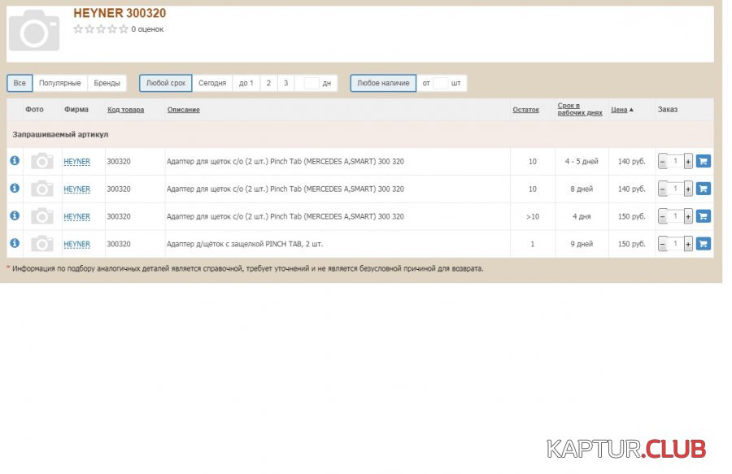
Task: Select the Все filter
Action: 20,83
